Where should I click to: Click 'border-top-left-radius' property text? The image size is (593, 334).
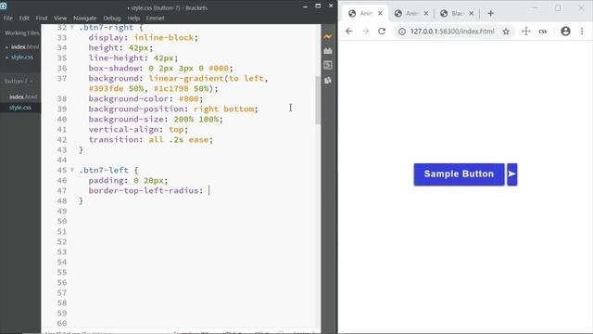tap(144, 190)
